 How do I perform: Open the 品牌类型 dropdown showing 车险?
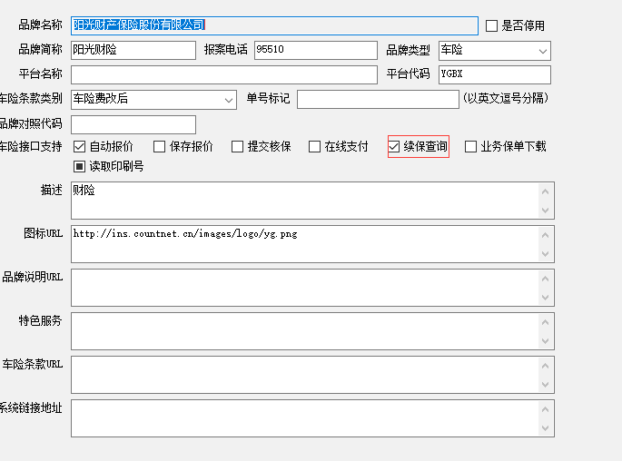[495, 51]
